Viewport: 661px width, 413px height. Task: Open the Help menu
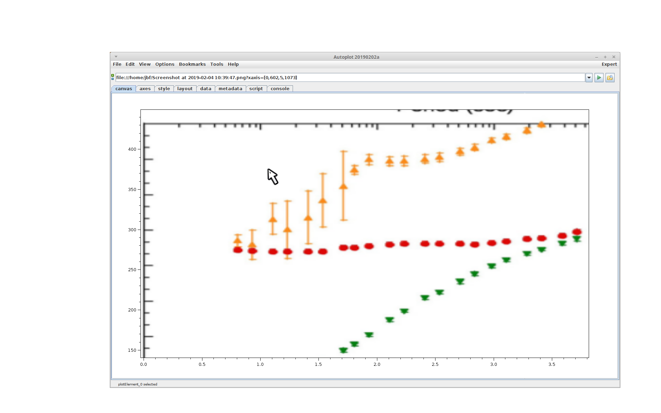pyautogui.click(x=233, y=64)
